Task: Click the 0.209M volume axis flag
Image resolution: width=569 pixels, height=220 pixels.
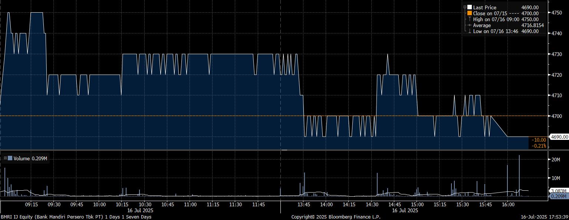Action: (559, 196)
